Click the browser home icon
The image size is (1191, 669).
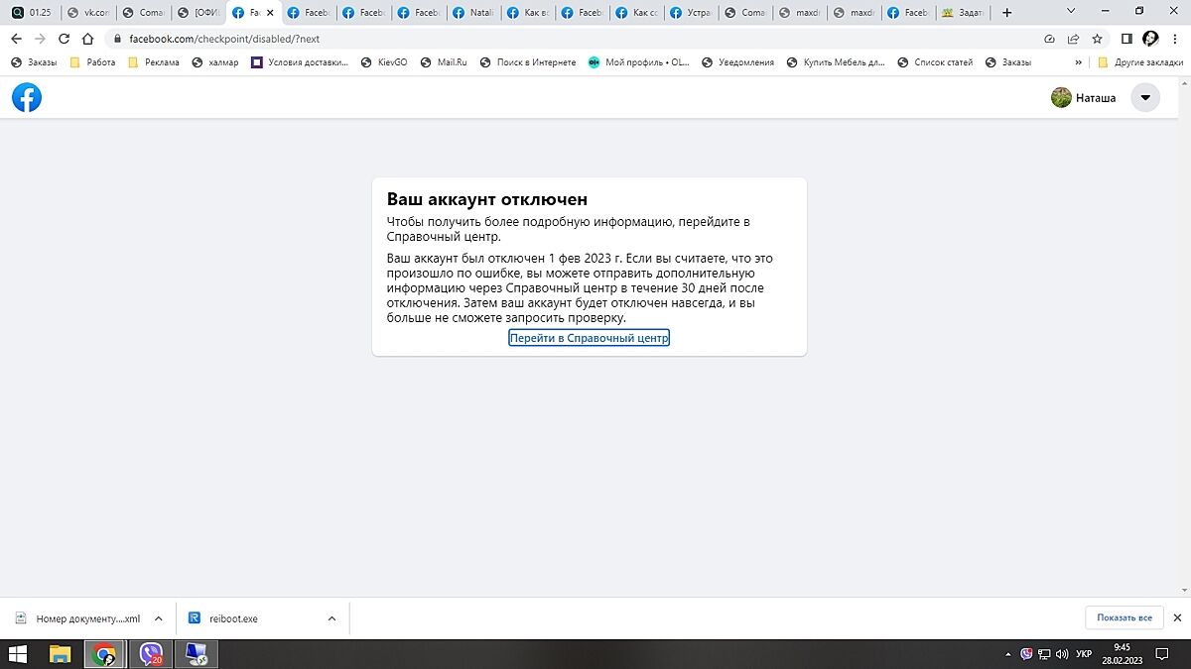coord(88,39)
